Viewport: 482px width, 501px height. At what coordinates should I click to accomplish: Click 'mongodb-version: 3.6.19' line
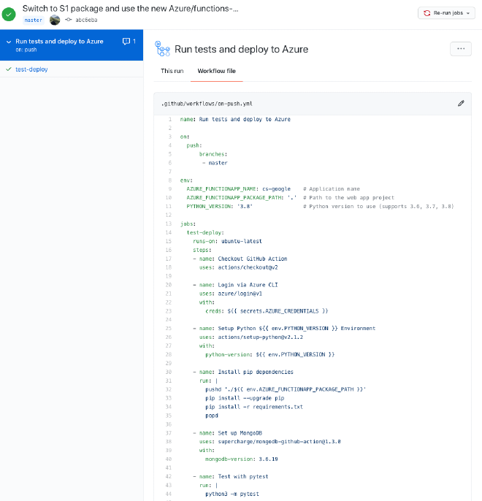[242, 459]
